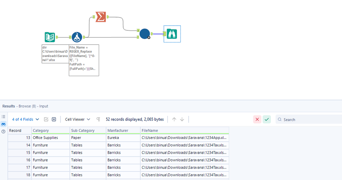Select the Formula tool flask icon
Viewport: 342px width, 180px height.
point(77,37)
